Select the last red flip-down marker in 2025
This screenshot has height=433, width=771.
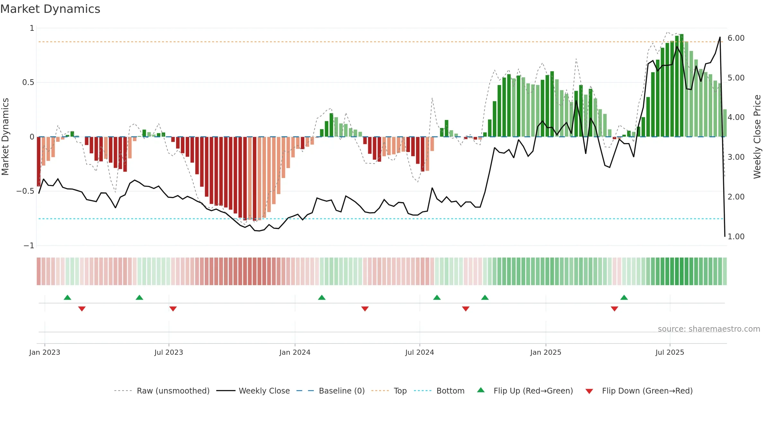615,309
